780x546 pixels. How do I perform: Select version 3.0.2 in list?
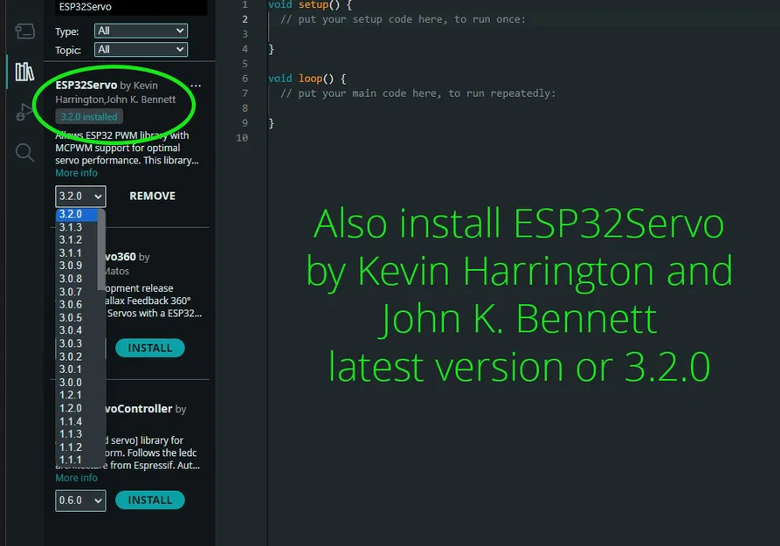point(77,356)
